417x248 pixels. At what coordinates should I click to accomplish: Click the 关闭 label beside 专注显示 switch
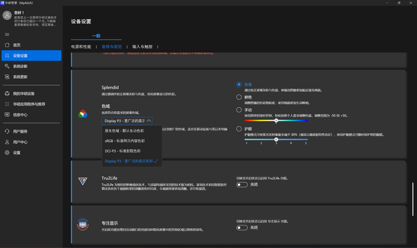[254, 228]
